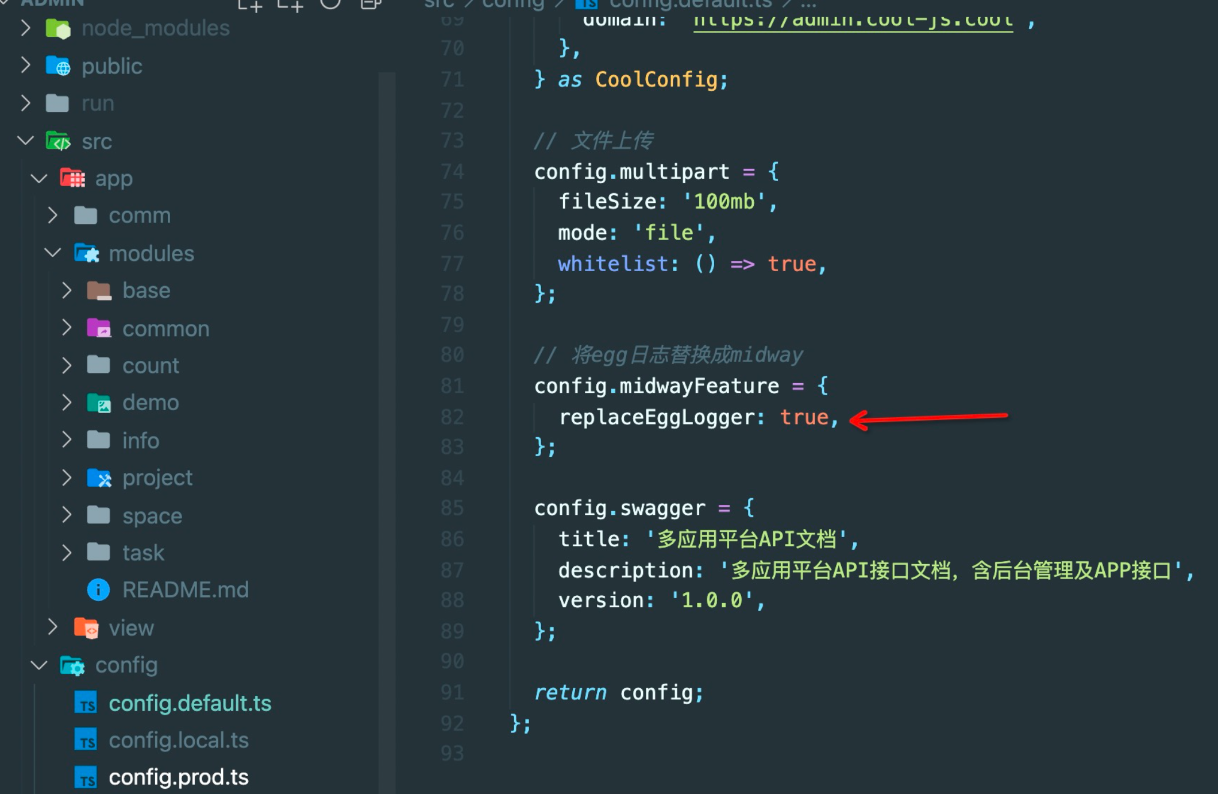Open config.prod.ts file
This screenshot has height=794, width=1218.
[178, 777]
